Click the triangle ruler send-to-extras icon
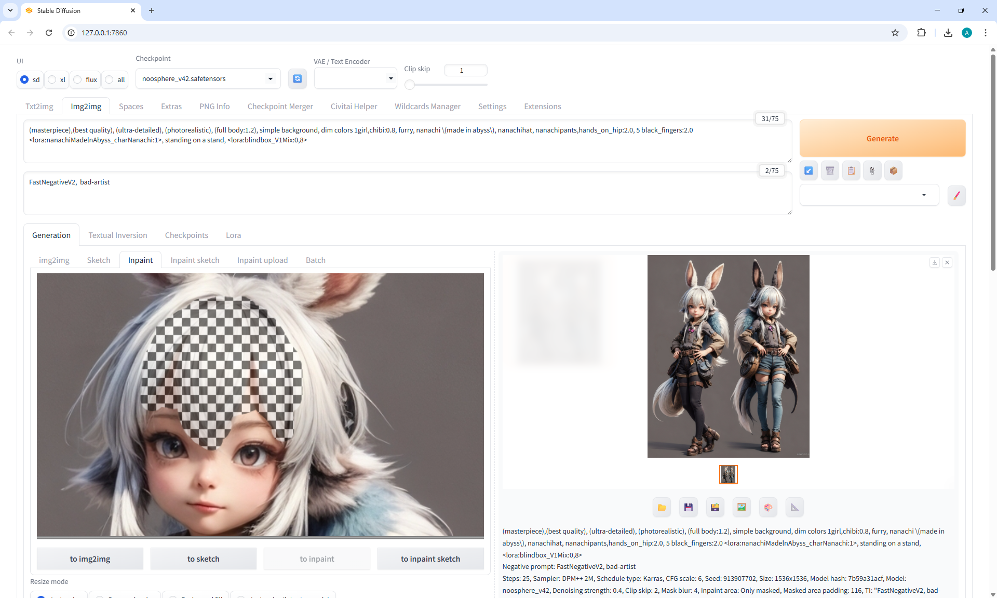The height and width of the screenshot is (598, 997). pyautogui.click(x=794, y=508)
